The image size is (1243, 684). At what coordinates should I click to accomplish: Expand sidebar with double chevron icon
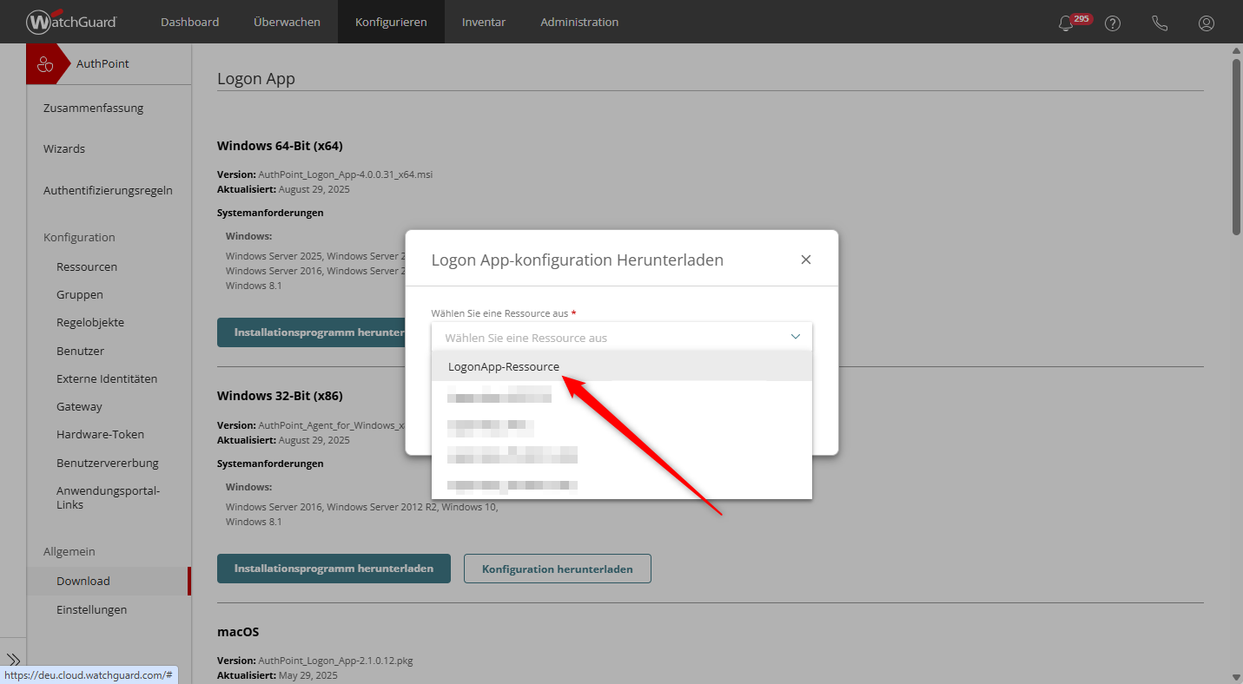(x=13, y=660)
